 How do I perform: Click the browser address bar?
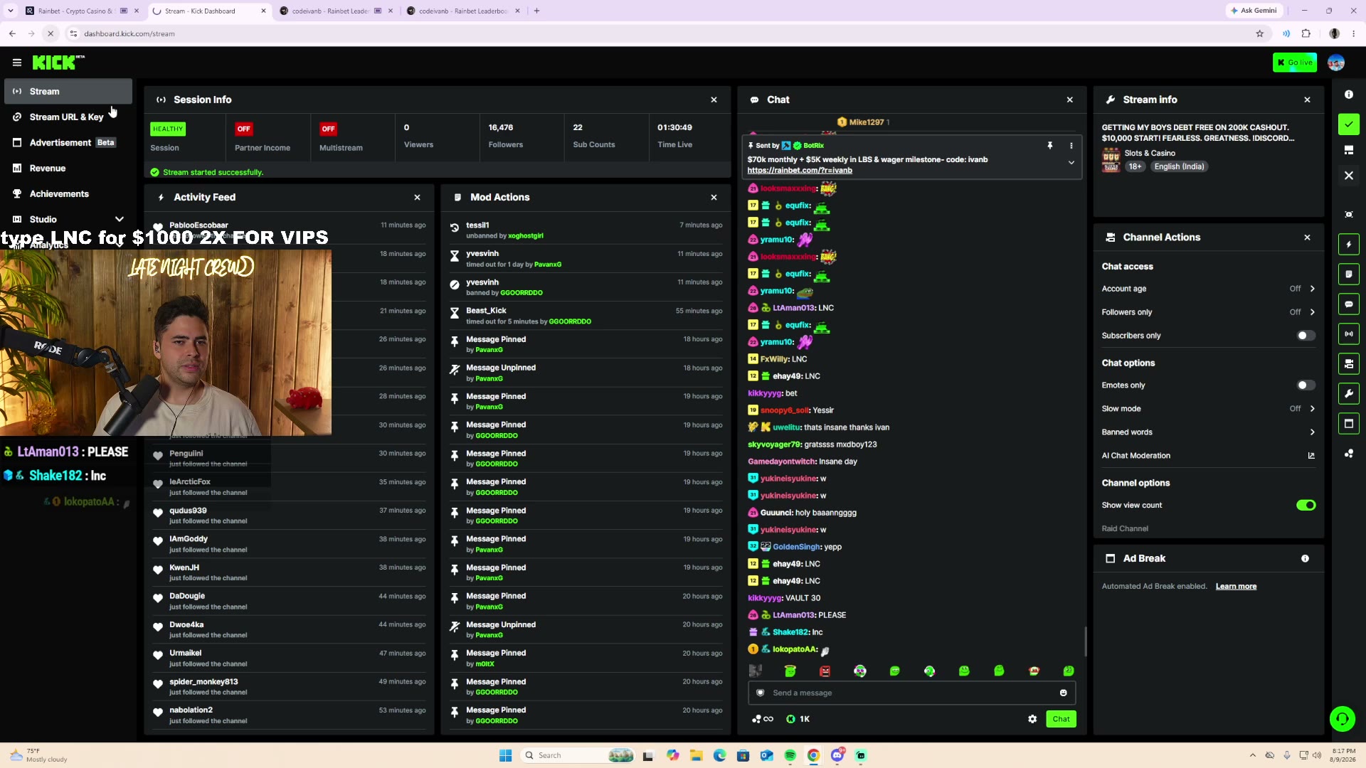click(x=662, y=33)
